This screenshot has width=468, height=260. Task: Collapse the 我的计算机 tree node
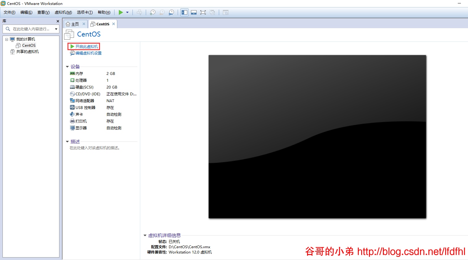(6, 39)
